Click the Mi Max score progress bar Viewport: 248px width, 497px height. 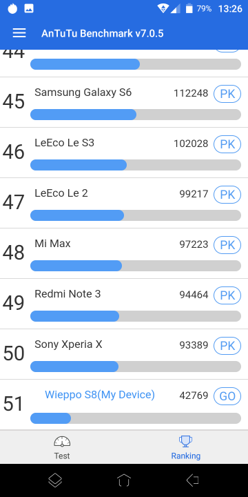136,266
